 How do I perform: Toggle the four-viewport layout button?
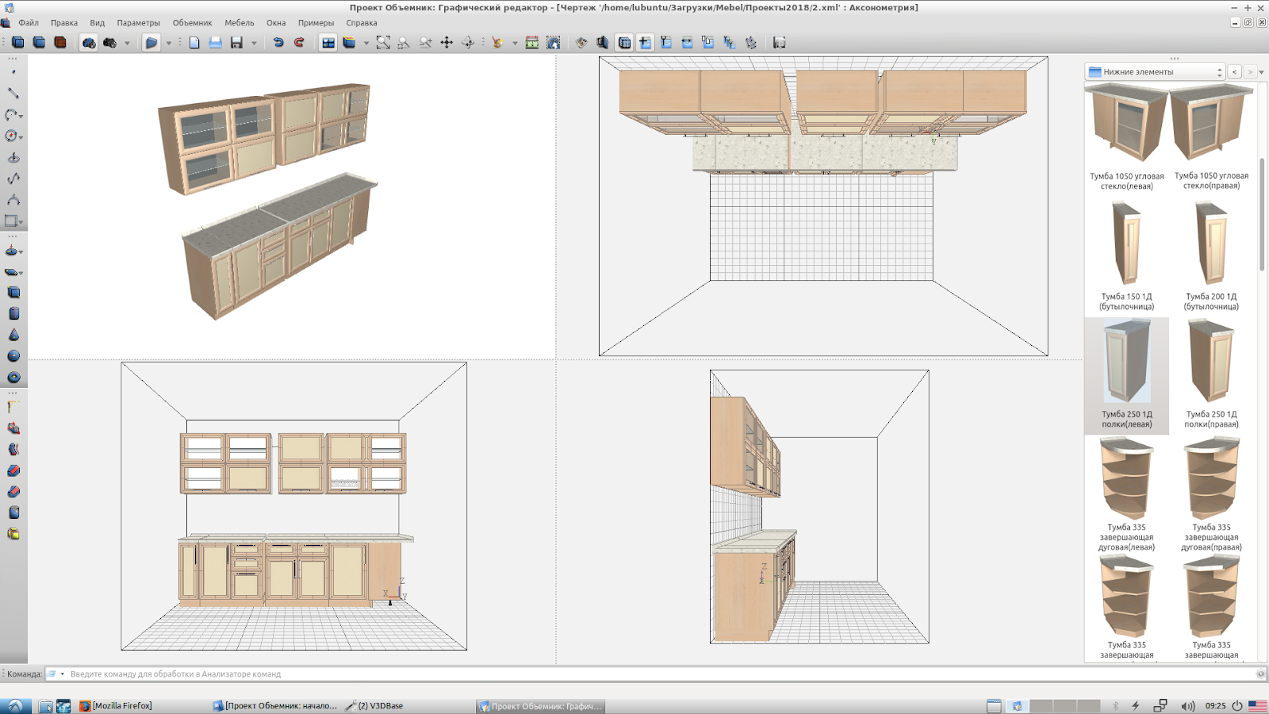328,43
